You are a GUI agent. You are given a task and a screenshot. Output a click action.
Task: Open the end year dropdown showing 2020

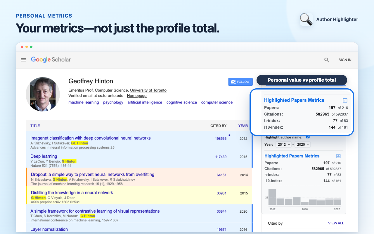pos(303,144)
